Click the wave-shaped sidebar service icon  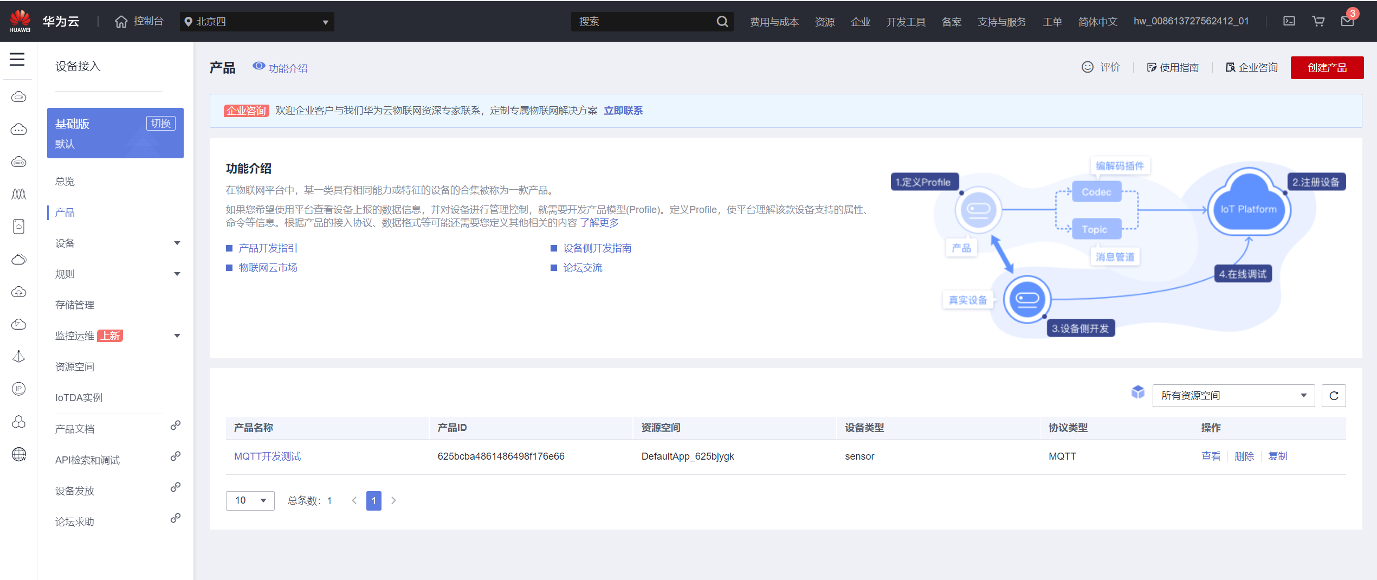(x=18, y=194)
